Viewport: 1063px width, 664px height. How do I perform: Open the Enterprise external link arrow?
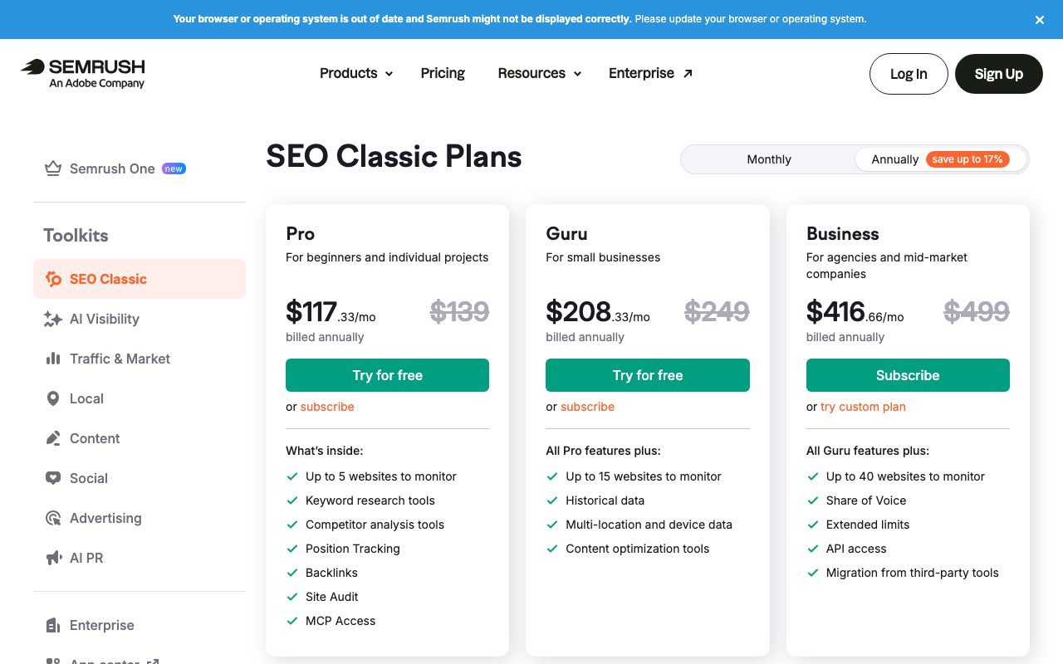click(688, 73)
